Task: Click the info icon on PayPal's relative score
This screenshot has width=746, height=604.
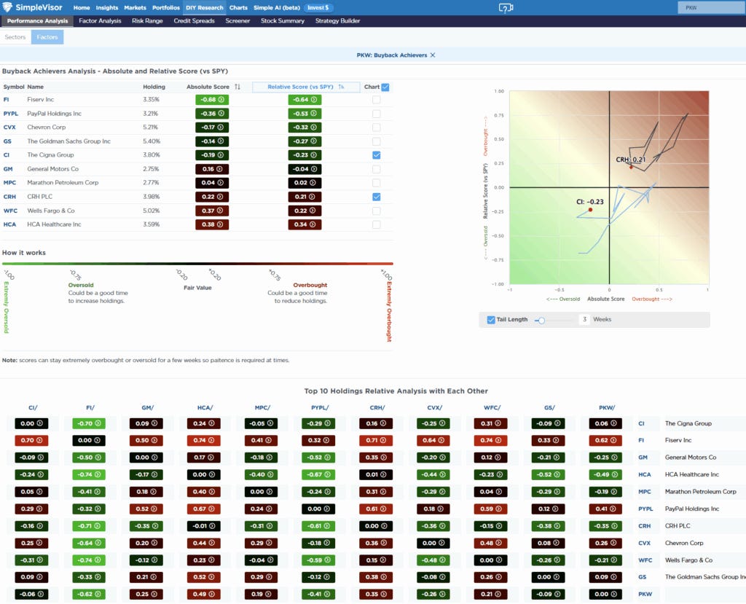Action: pos(314,114)
